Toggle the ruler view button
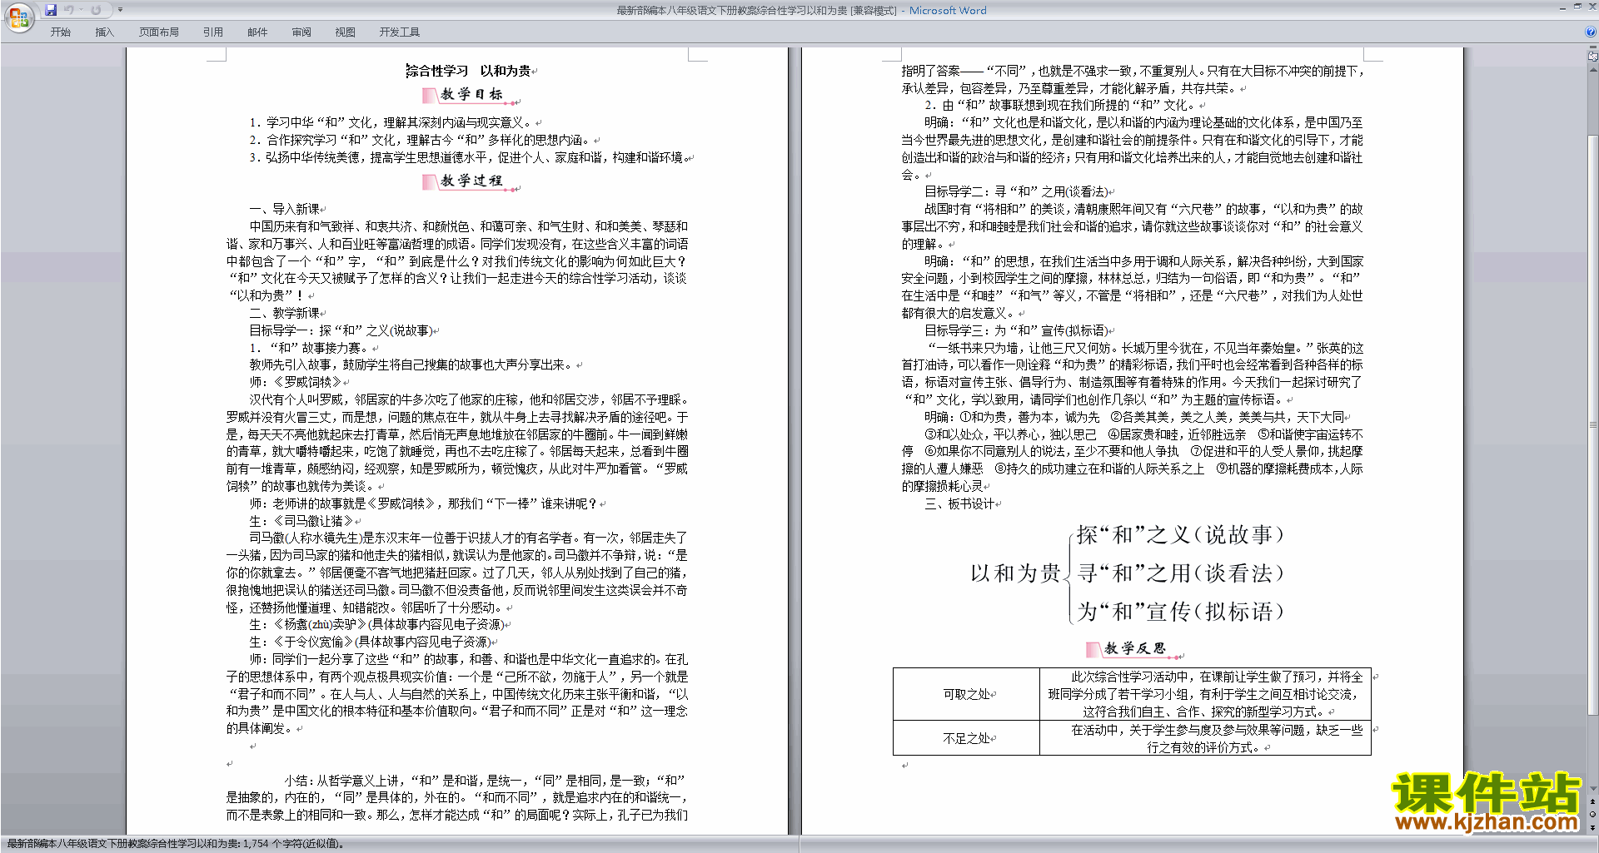The image size is (1599, 853). point(1593,57)
